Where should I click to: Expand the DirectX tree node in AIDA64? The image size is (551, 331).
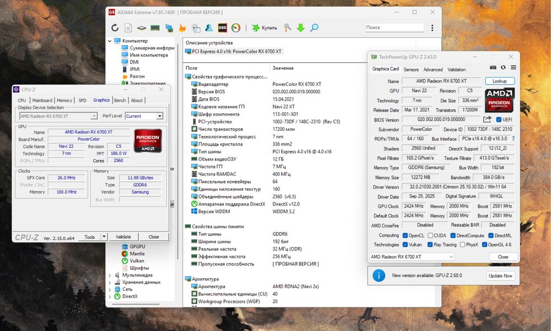tap(110, 297)
